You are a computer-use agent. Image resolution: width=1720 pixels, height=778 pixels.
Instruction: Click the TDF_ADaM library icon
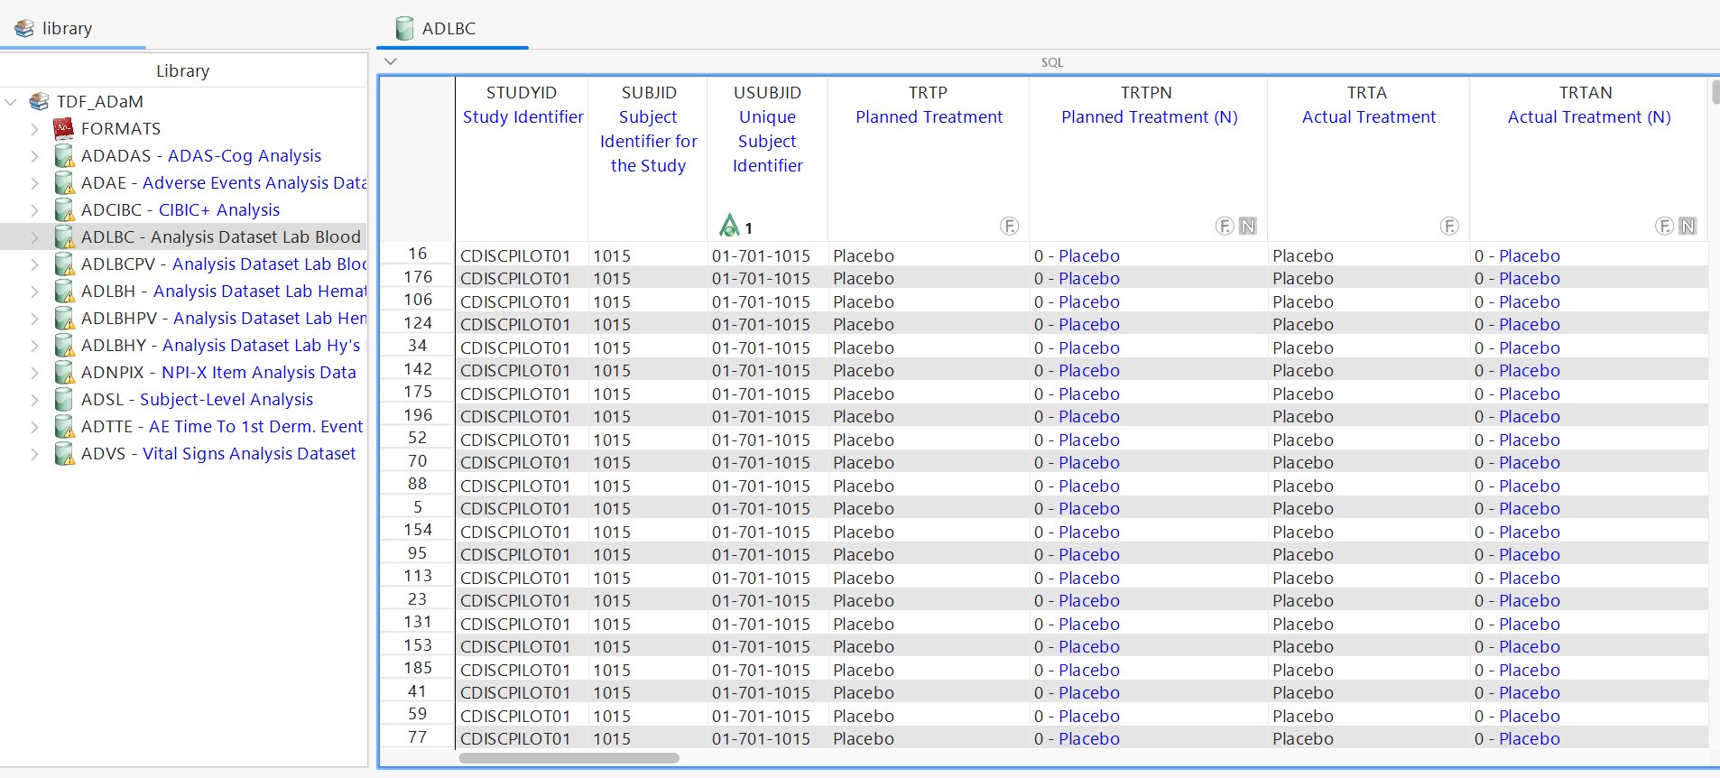click(x=39, y=101)
